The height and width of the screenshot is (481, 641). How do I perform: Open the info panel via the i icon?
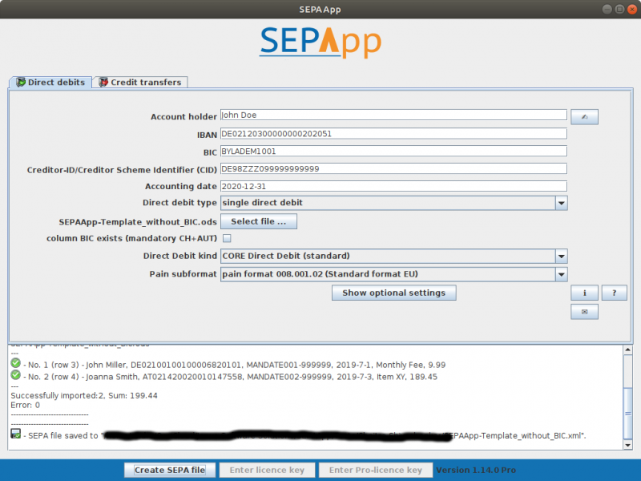coord(584,293)
